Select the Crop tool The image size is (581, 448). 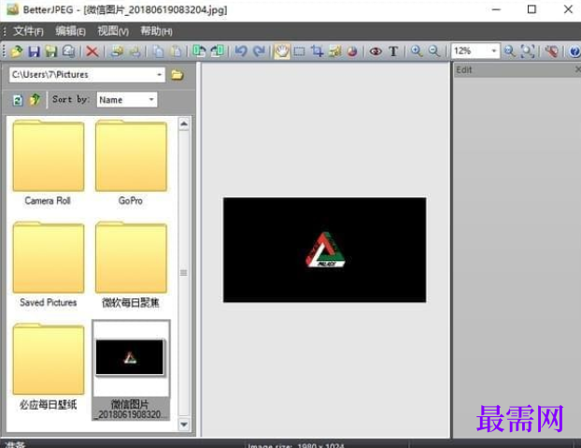pyautogui.click(x=317, y=51)
